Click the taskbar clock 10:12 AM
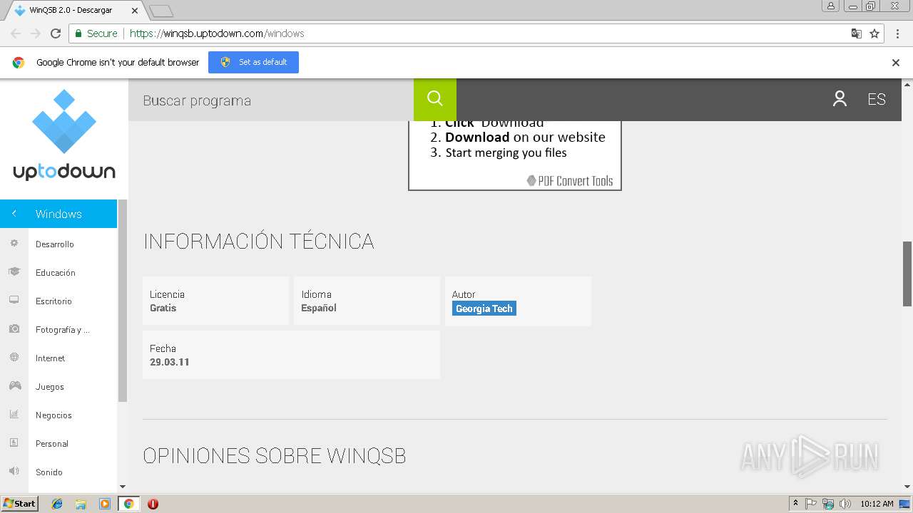The width and height of the screenshot is (913, 513). click(877, 504)
